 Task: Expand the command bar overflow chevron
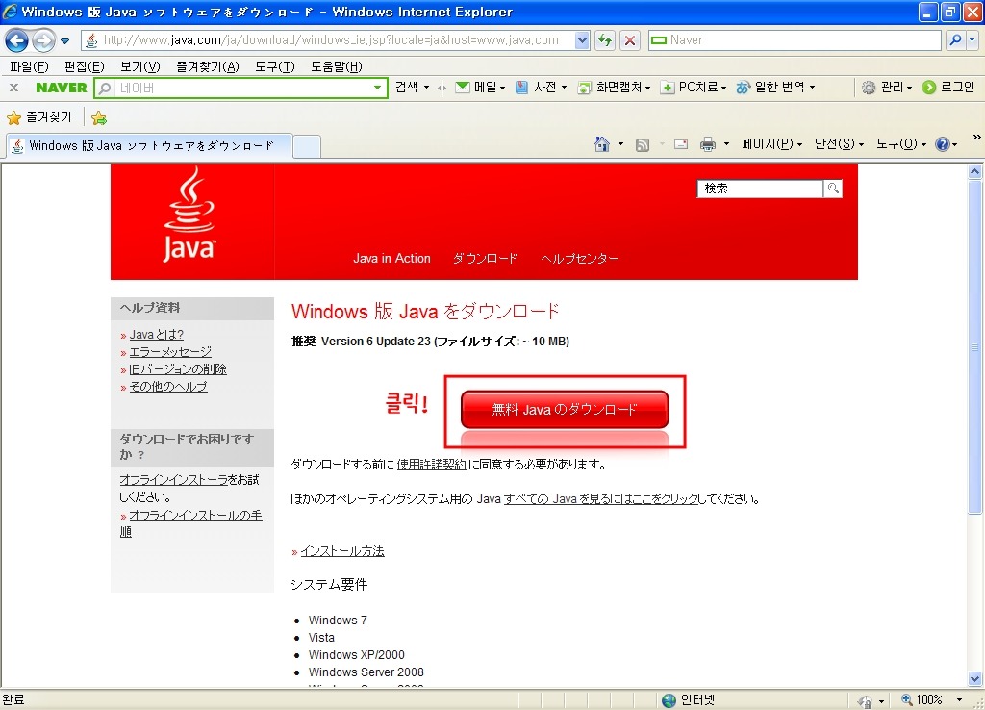(976, 137)
